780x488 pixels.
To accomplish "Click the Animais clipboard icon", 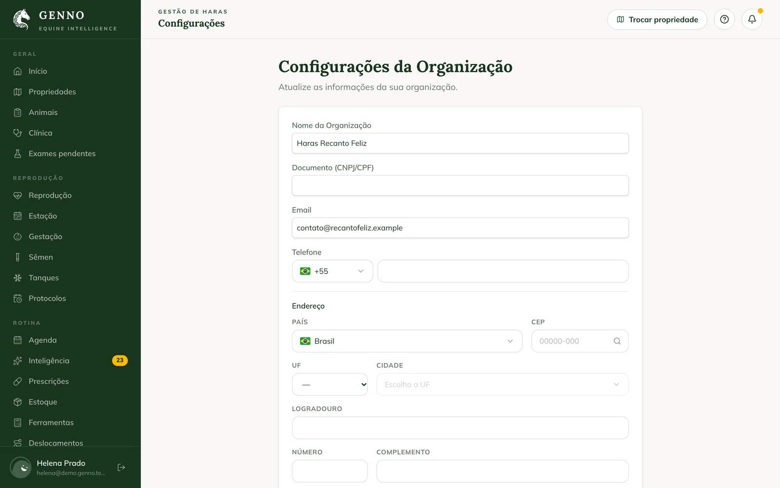I will click(x=18, y=112).
